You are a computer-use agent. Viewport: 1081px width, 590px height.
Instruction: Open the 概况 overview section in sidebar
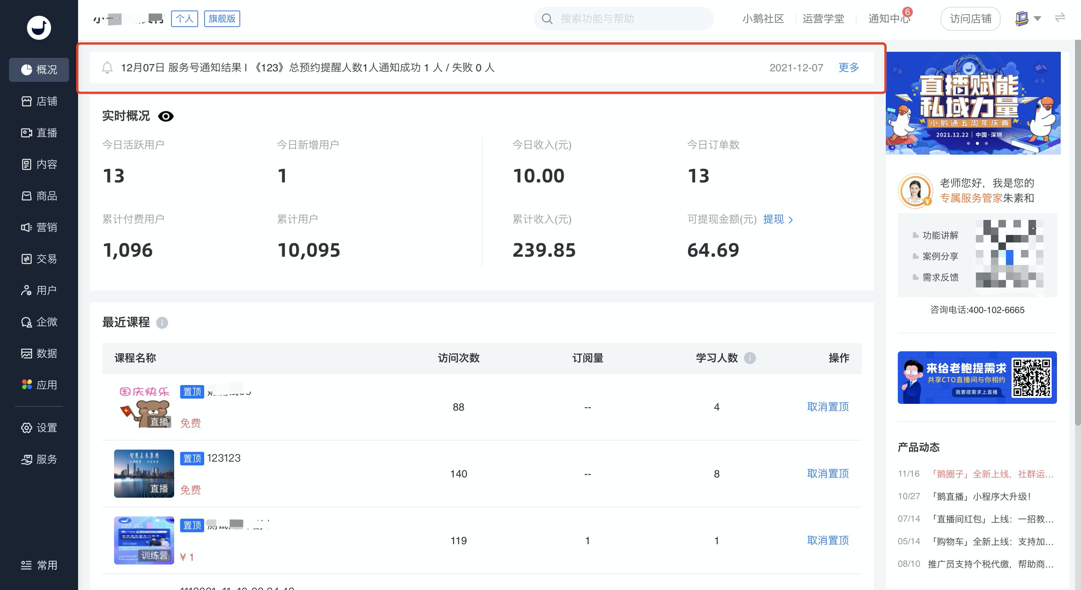(39, 70)
